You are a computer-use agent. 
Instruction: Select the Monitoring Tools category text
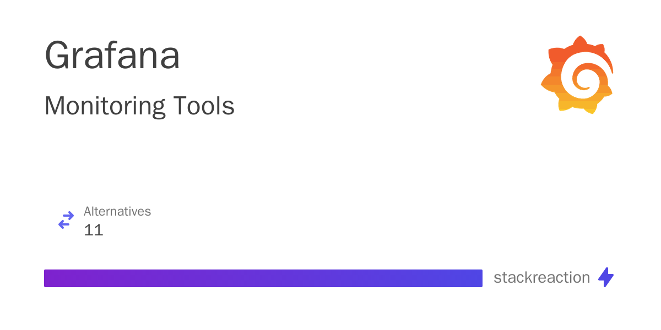coord(139,106)
